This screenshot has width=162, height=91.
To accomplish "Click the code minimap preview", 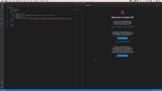I will click(x=77, y=10).
